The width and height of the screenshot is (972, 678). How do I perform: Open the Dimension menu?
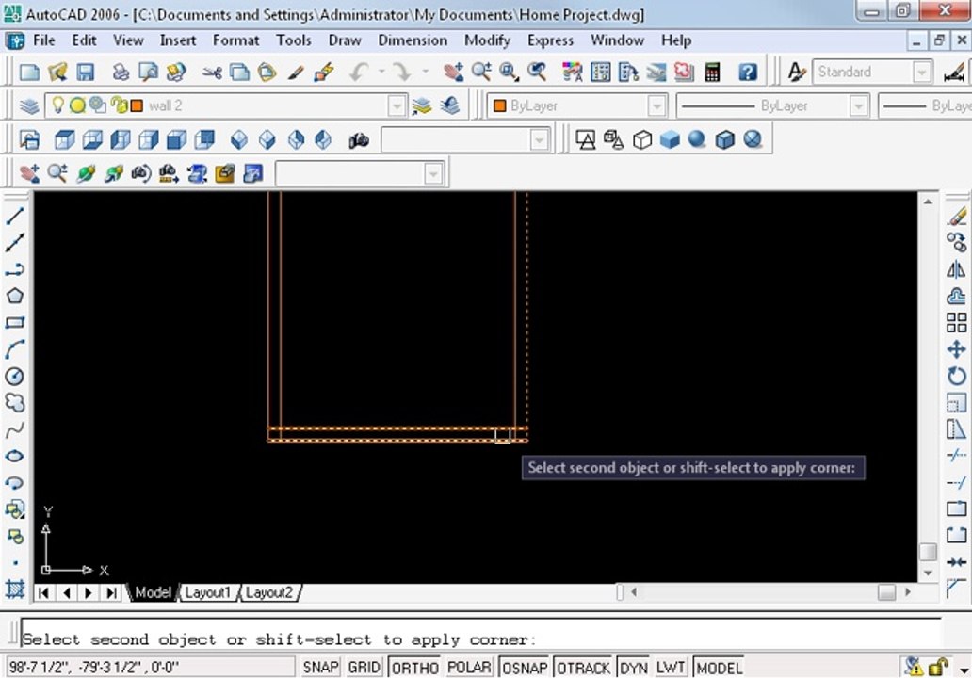(413, 40)
